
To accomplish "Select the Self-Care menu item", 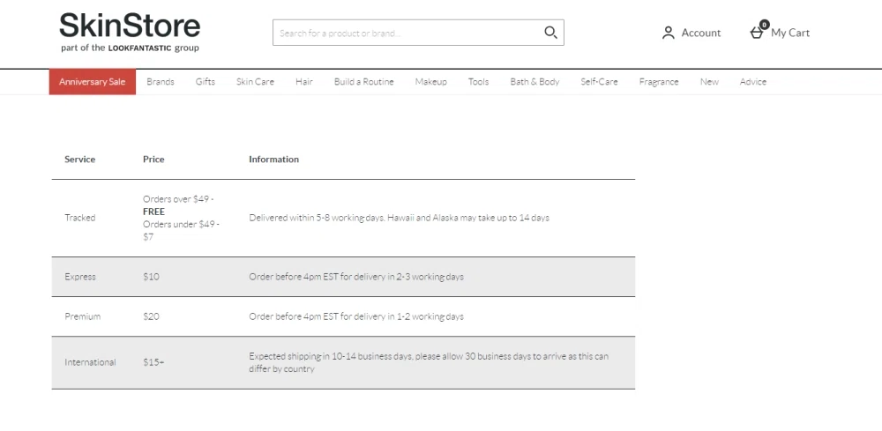I will (x=599, y=82).
